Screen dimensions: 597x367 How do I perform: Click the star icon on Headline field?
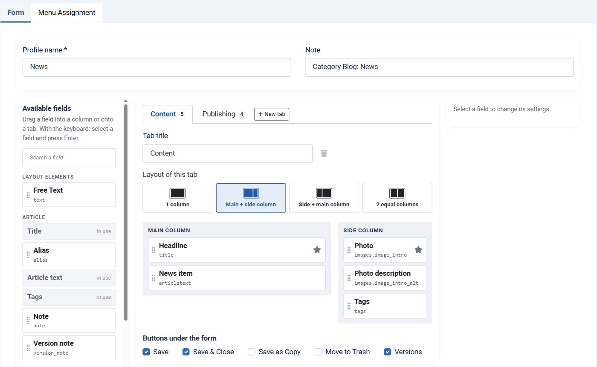click(x=317, y=250)
